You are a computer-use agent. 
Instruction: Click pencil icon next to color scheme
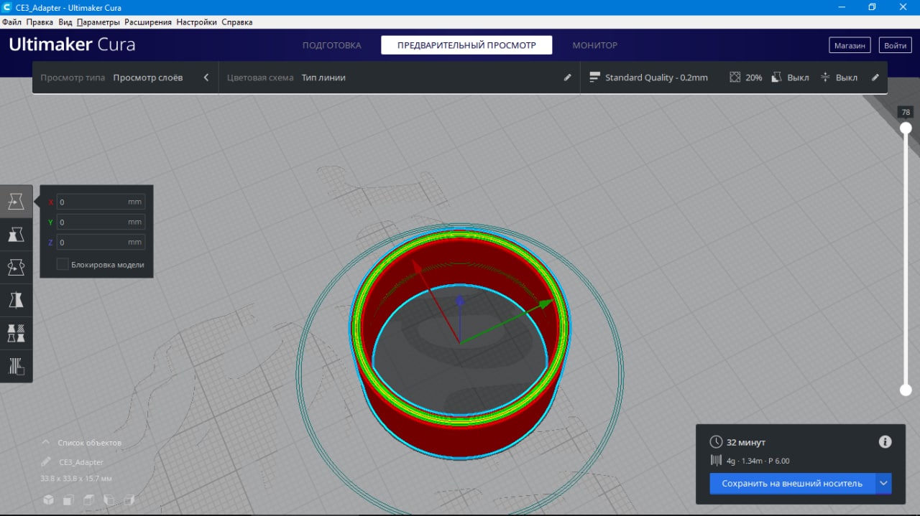(568, 78)
